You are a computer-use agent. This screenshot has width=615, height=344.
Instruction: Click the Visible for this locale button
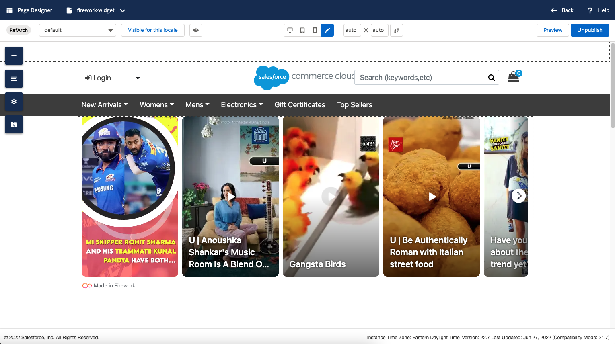point(153,30)
